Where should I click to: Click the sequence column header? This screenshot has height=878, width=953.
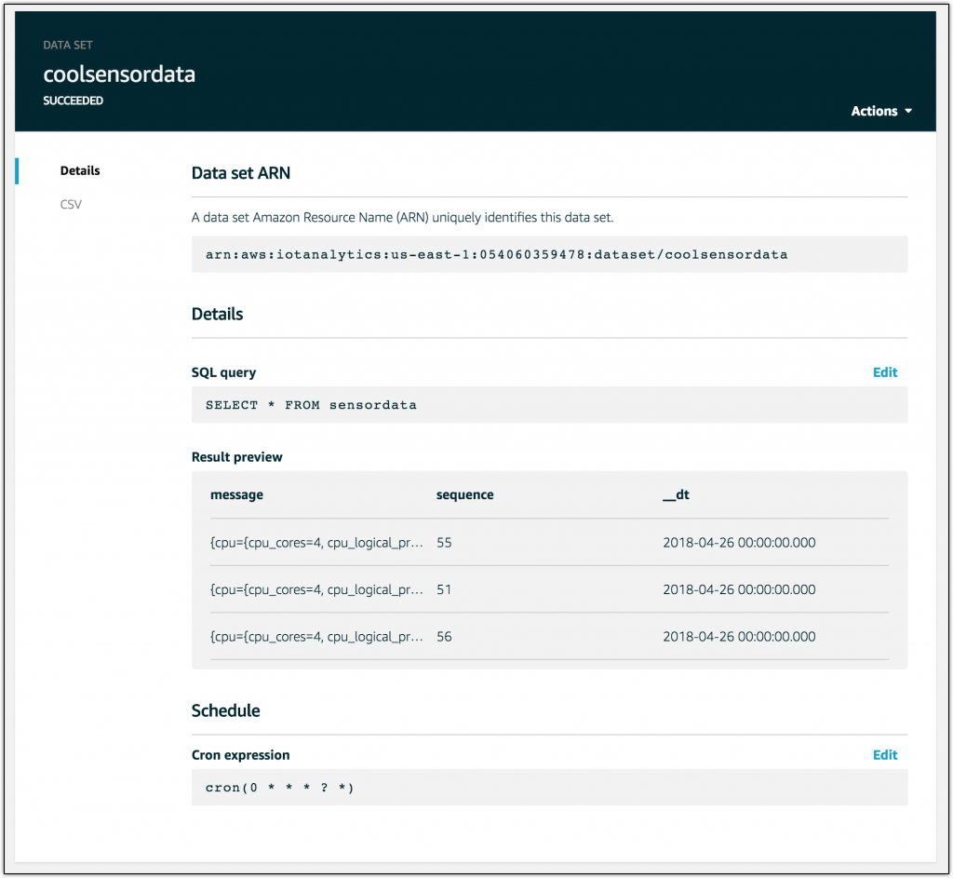(x=464, y=494)
